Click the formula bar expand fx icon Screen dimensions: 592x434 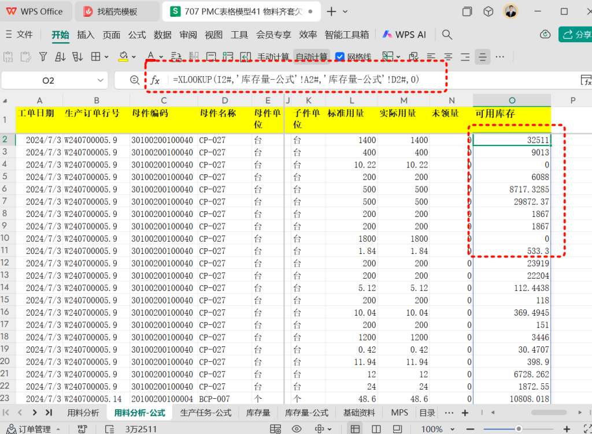coord(586,80)
